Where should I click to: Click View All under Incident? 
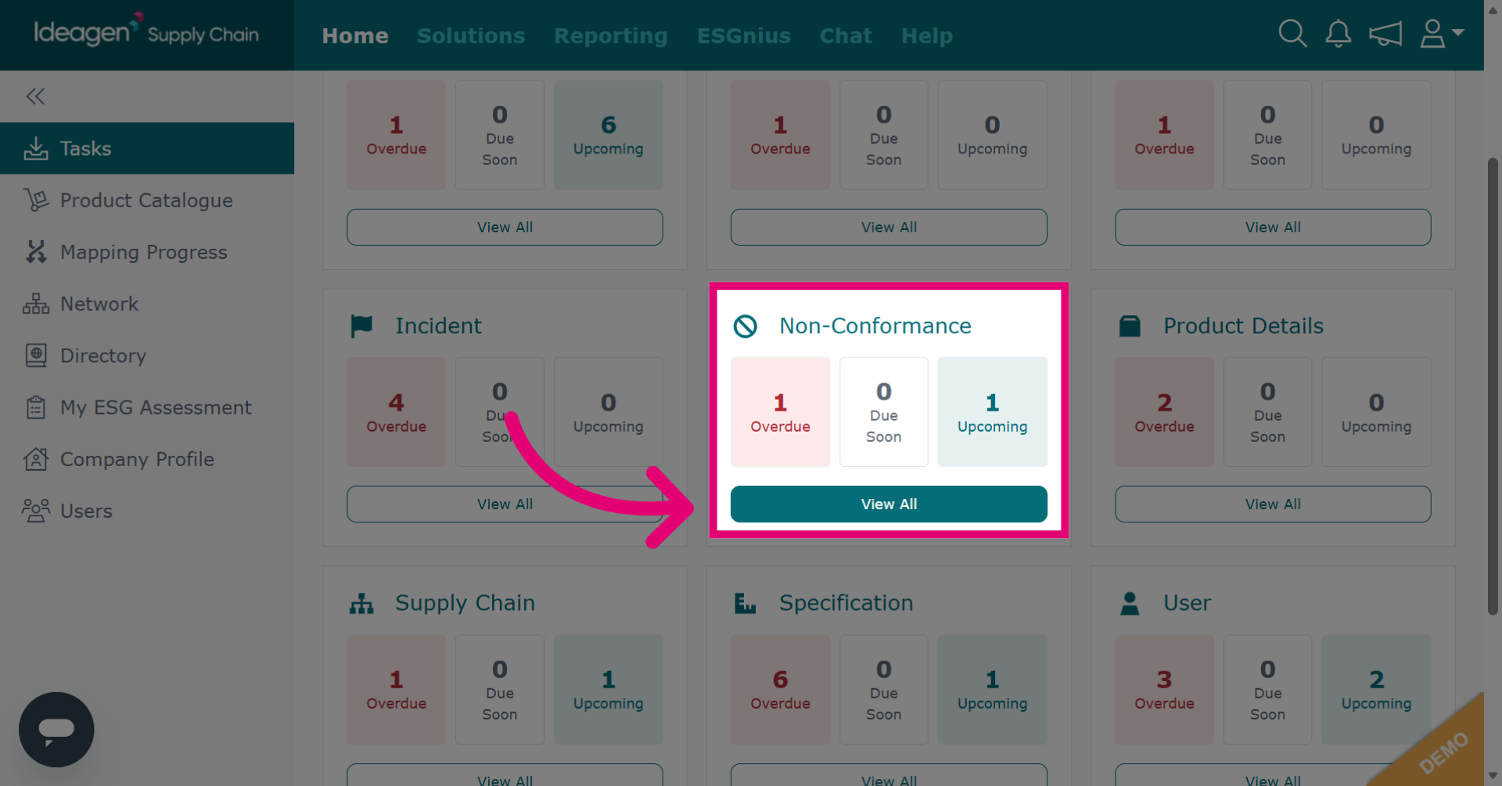[505, 504]
